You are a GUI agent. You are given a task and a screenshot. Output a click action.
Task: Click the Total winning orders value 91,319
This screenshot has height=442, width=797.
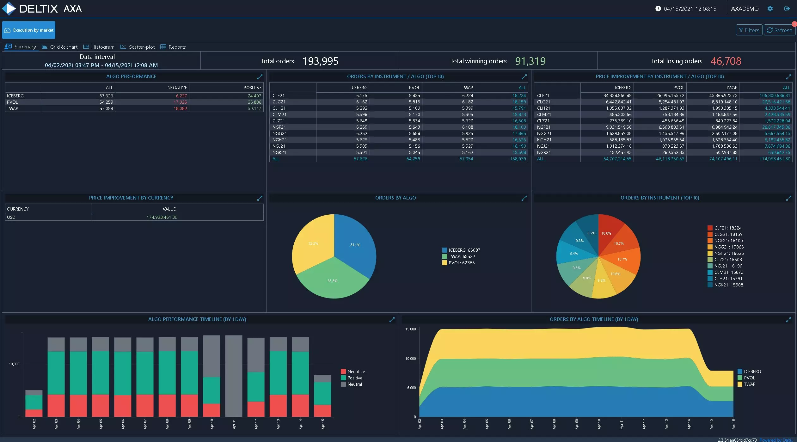pyautogui.click(x=530, y=61)
